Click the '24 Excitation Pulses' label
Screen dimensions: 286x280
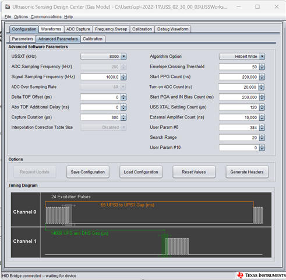coord(71,197)
